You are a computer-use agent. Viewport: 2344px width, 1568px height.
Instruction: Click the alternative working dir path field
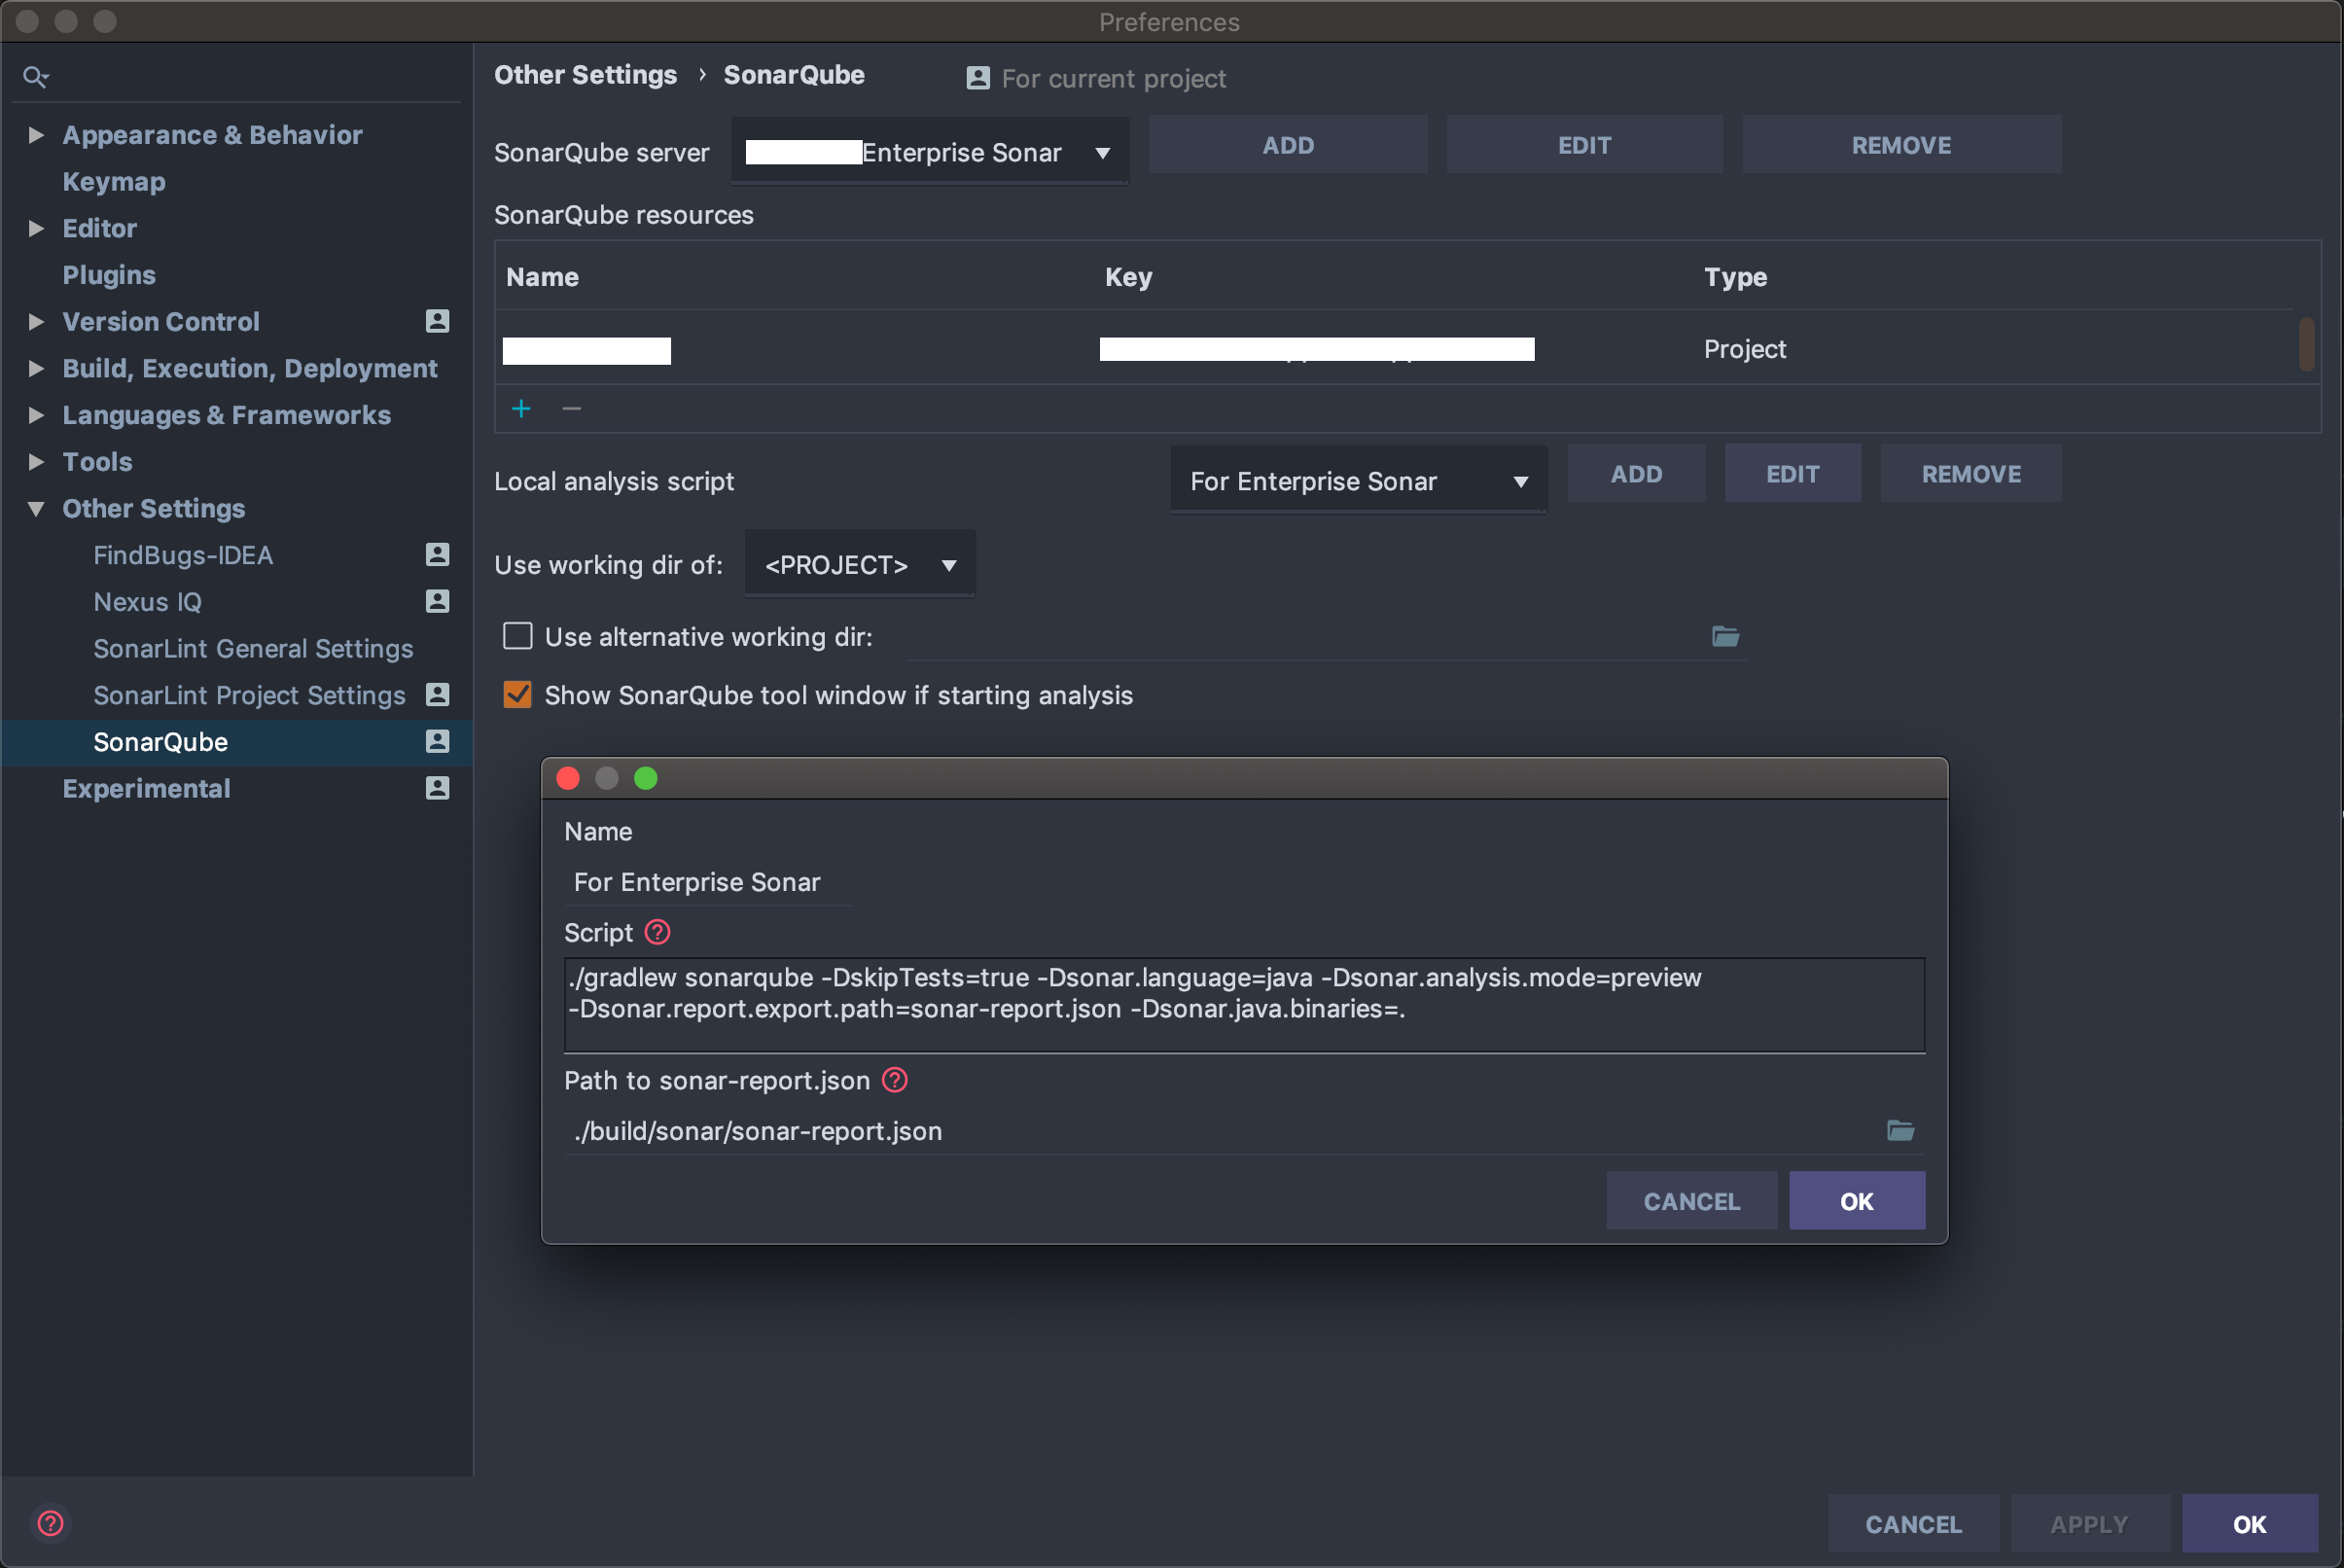coord(1305,637)
